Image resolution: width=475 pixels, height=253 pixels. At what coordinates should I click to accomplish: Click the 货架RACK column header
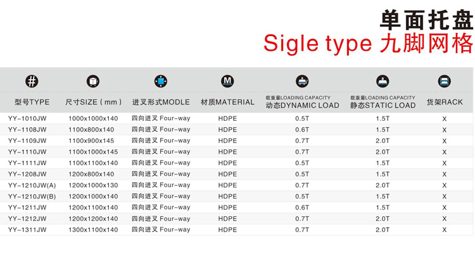pos(445,102)
